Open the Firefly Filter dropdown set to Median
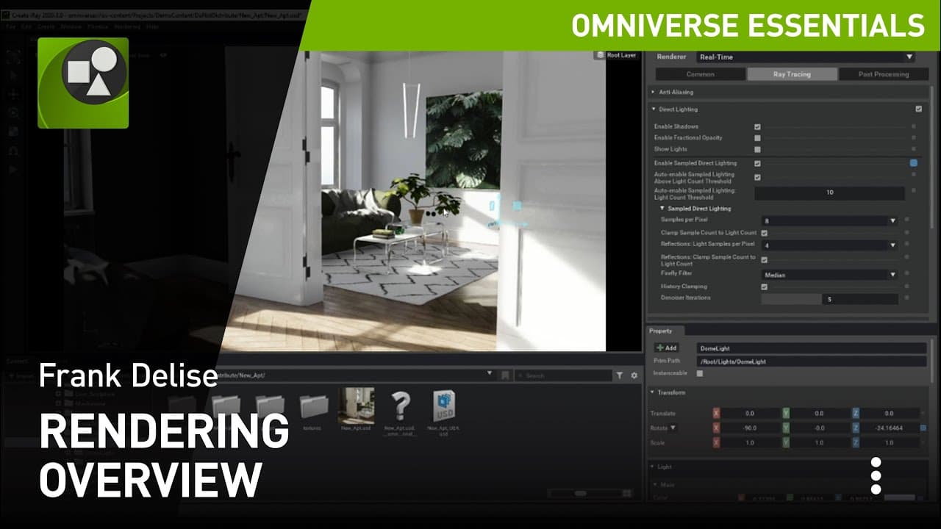The width and height of the screenshot is (941, 529). click(829, 275)
